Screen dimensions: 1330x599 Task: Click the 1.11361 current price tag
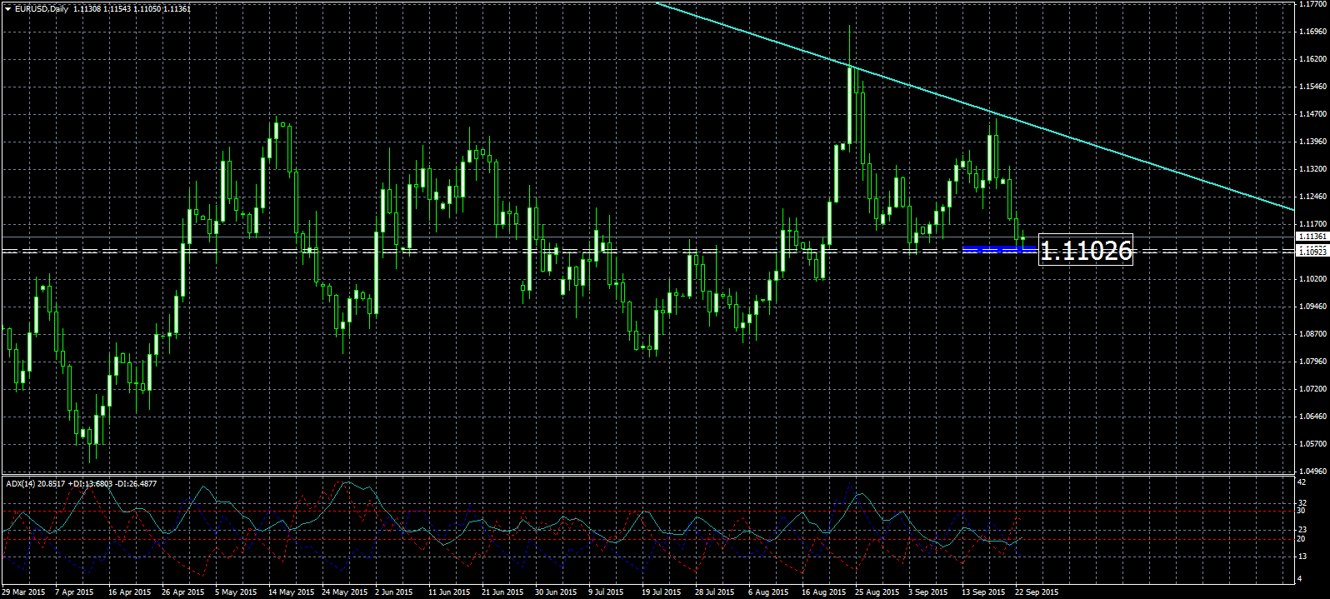pos(1312,237)
